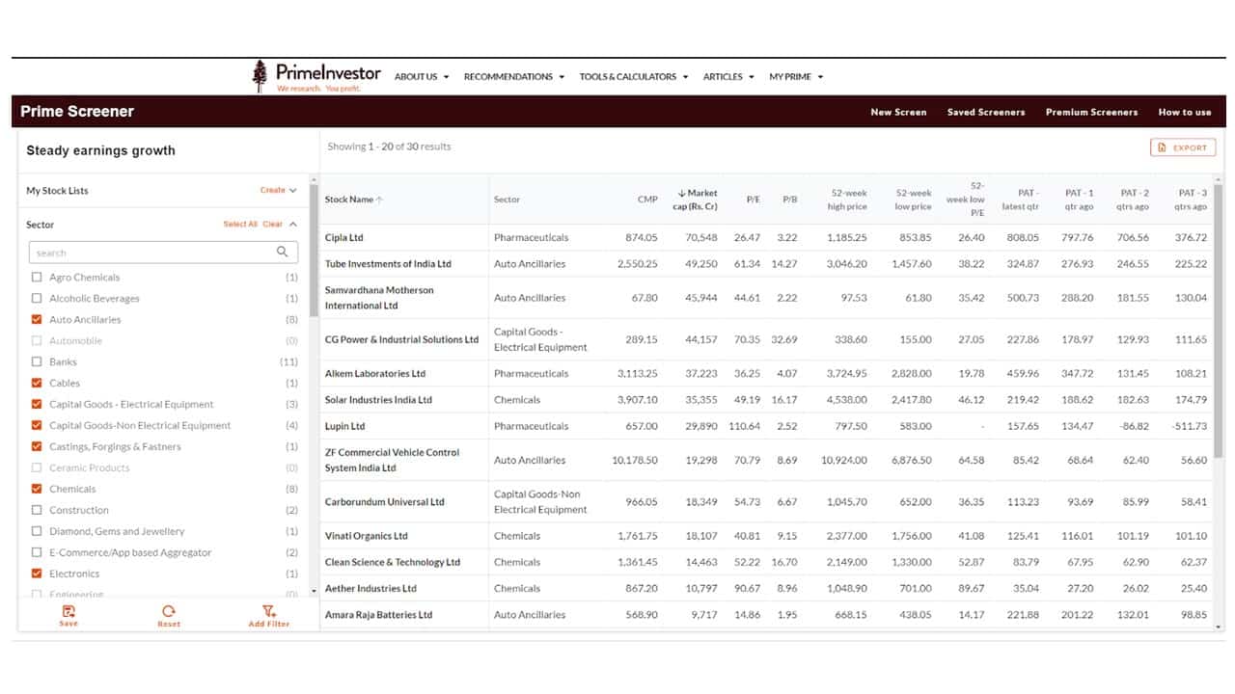Uncheck the Chemicals sector
This screenshot has width=1235, height=694.
pos(37,490)
